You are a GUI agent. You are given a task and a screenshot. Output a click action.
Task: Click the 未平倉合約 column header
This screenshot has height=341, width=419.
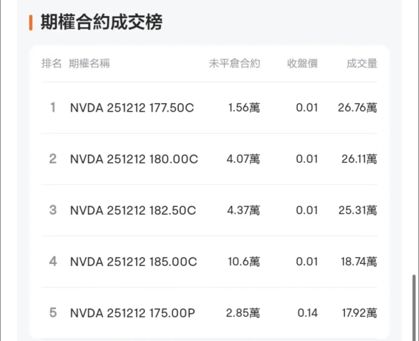pyautogui.click(x=234, y=64)
